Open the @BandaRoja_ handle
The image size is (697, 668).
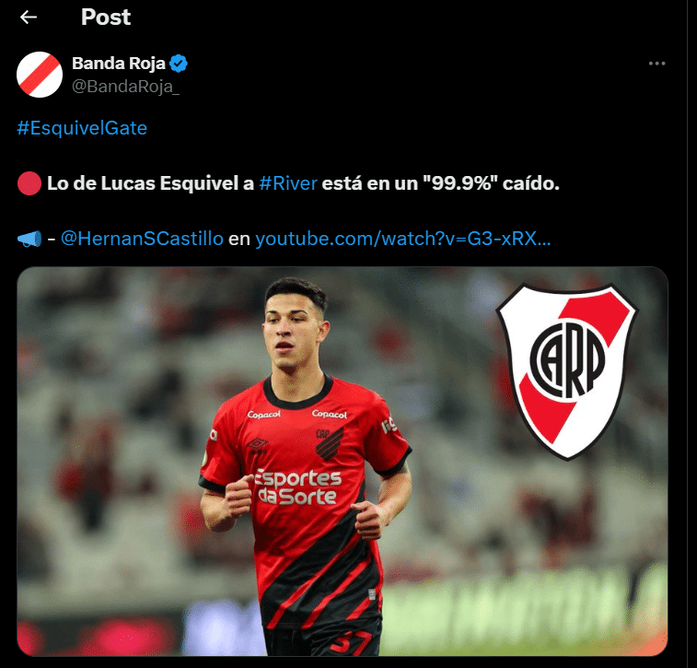(x=126, y=87)
